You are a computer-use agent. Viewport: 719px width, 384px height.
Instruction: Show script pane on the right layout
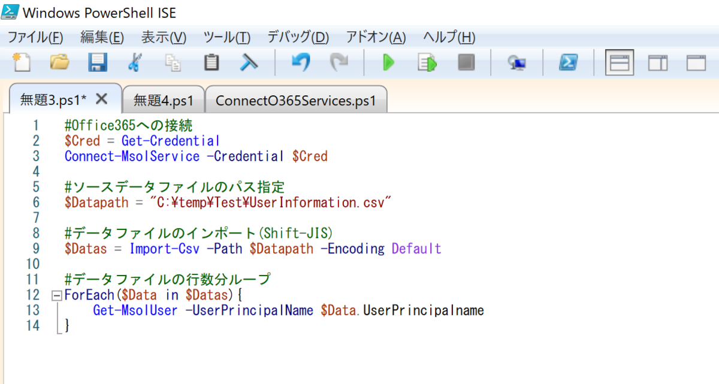(658, 62)
